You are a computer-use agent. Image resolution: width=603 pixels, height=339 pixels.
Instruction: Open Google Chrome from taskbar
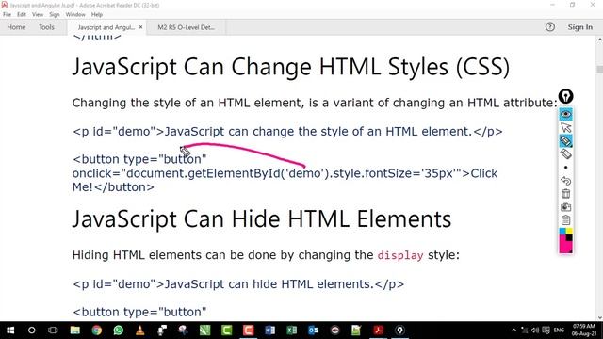point(96,331)
